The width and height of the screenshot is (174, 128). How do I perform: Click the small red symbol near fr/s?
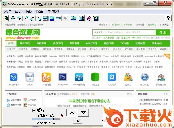coord(62,116)
